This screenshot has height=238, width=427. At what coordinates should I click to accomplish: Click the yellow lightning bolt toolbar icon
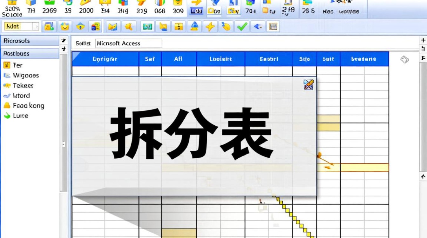coord(210,27)
